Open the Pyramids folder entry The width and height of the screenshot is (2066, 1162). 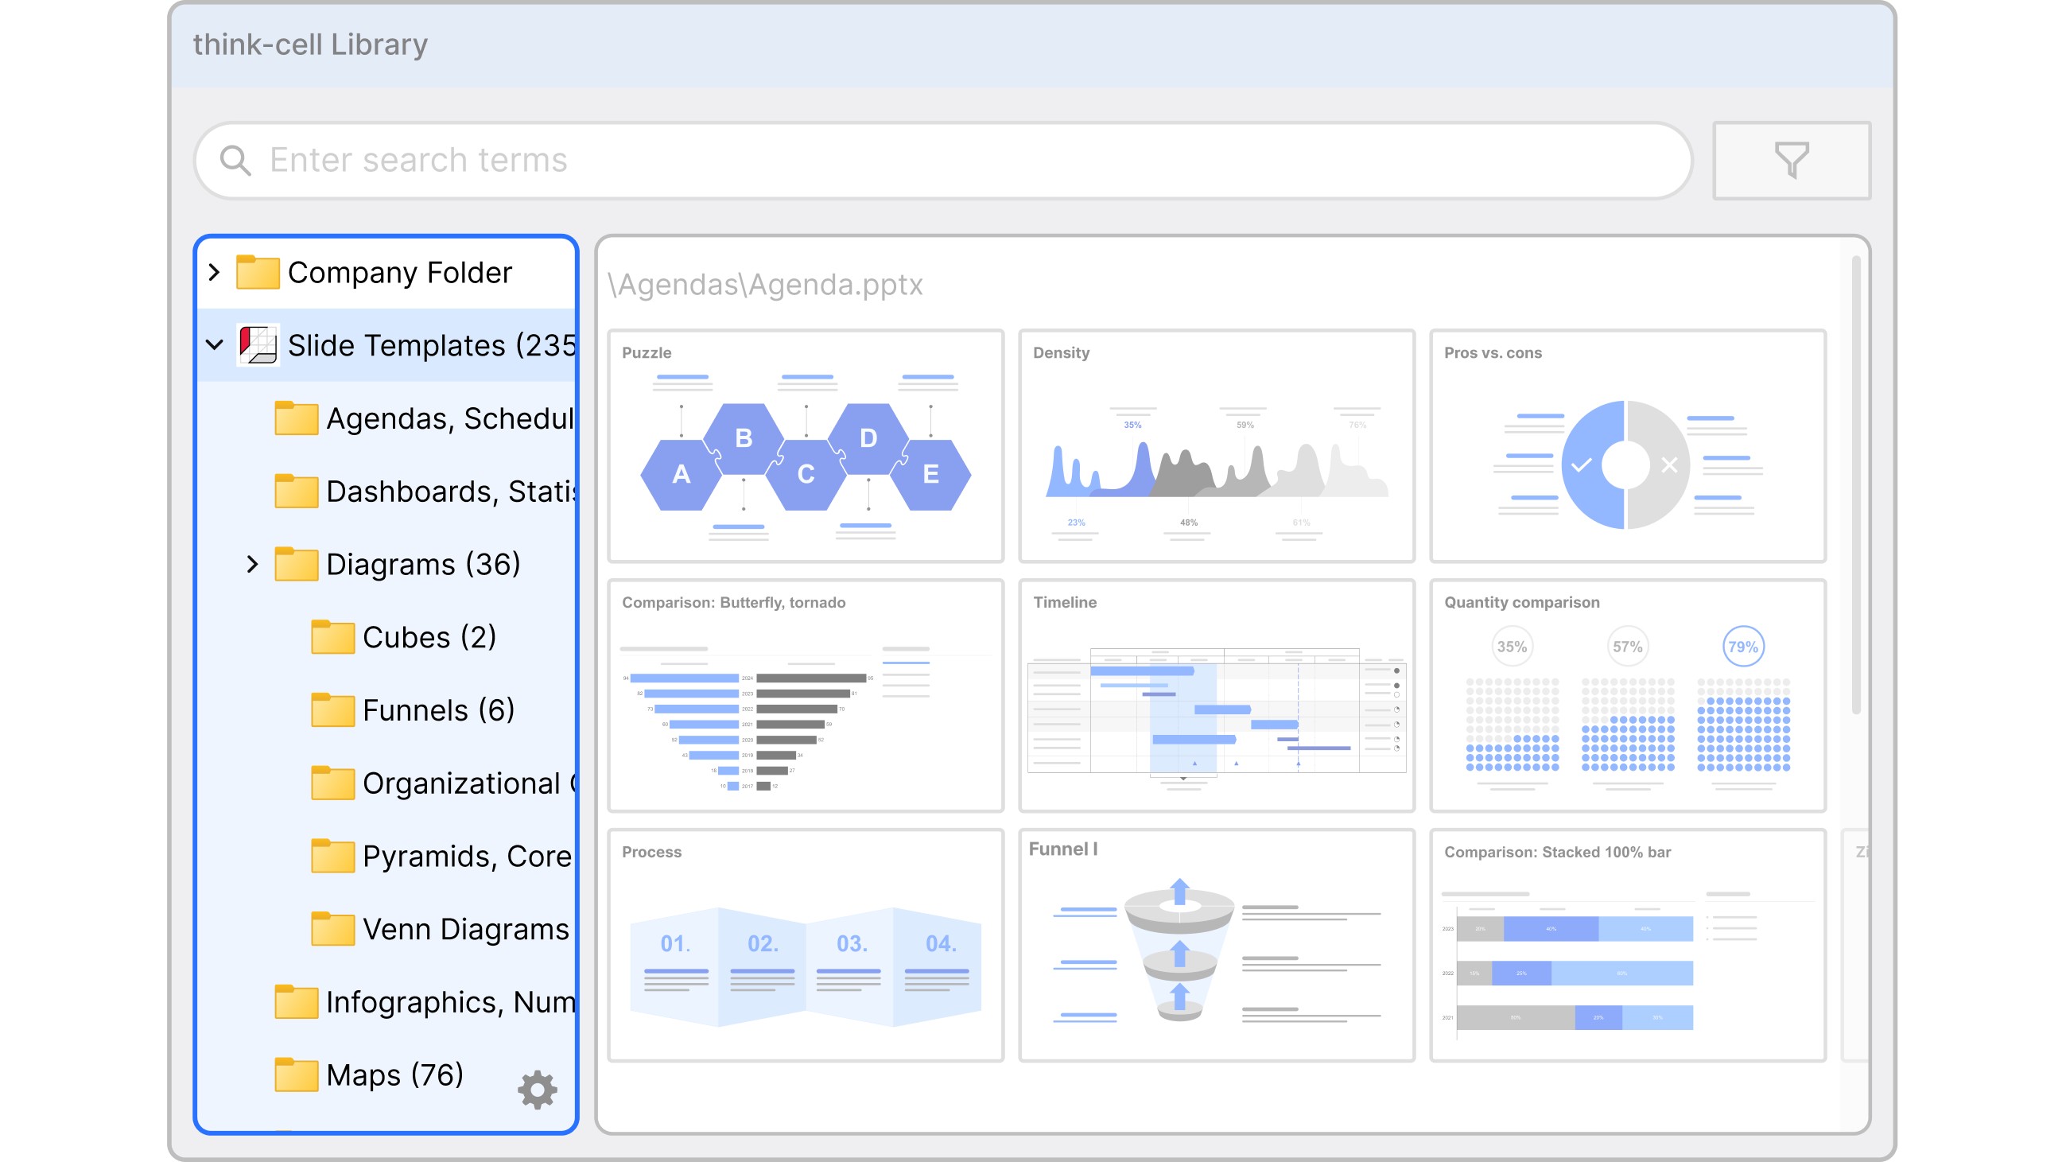coord(465,856)
